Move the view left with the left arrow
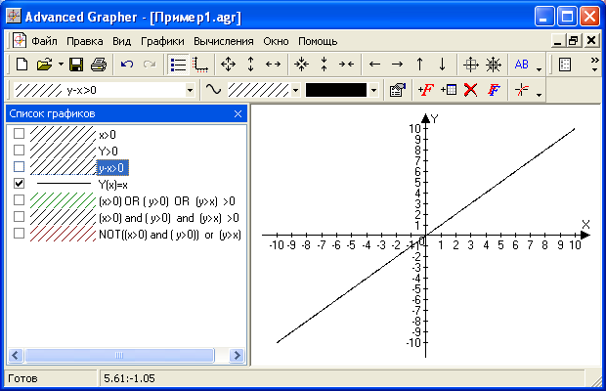 (374, 65)
